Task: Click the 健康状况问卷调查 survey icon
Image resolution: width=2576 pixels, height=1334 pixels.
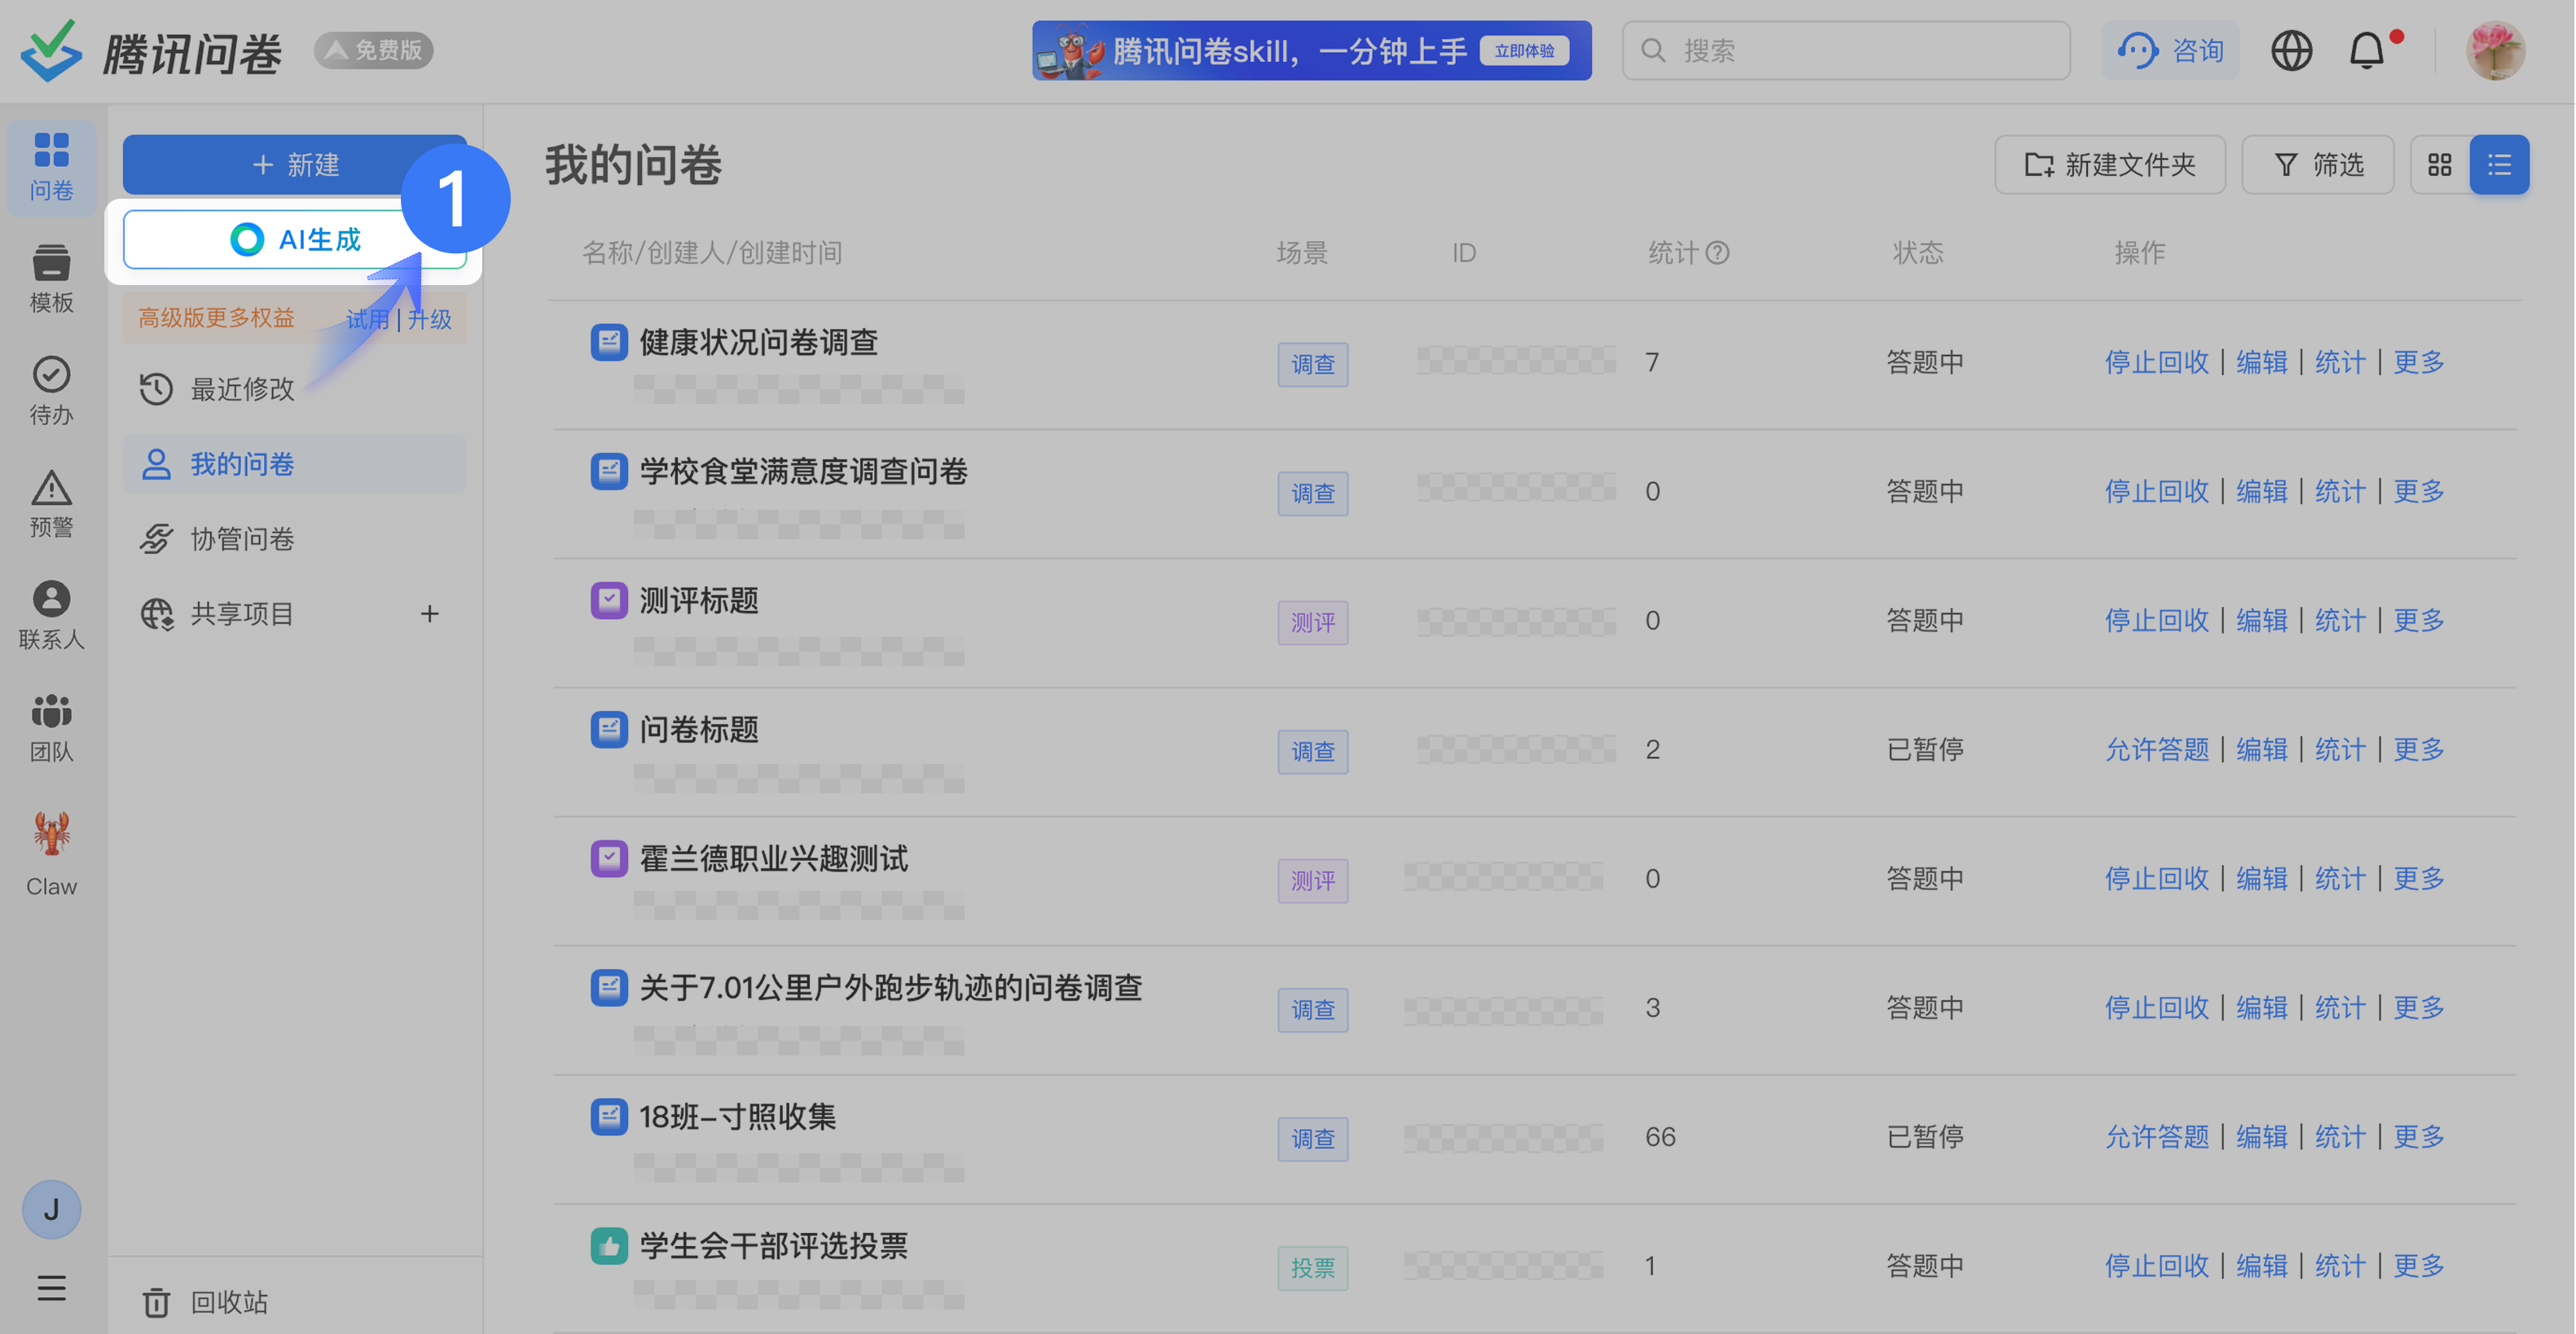Action: (x=608, y=342)
